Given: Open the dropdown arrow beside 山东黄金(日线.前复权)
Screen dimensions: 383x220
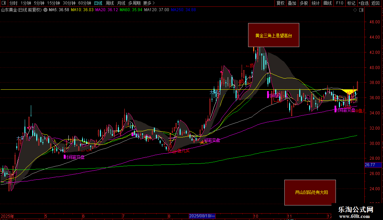Looking at the screenshot, I should (x=45, y=10).
